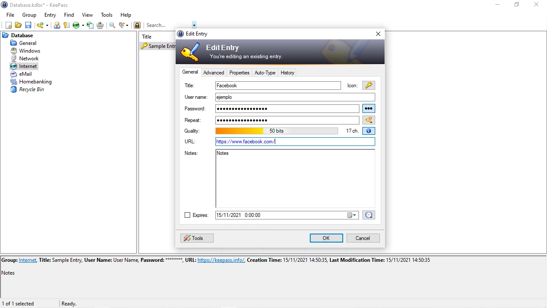The image size is (547, 308).
Task: Click the New database toolbar icon
Action: [x=9, y=25]
